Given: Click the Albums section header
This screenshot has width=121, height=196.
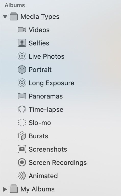Looking at the screenshot, I should [x=15, y=5].
